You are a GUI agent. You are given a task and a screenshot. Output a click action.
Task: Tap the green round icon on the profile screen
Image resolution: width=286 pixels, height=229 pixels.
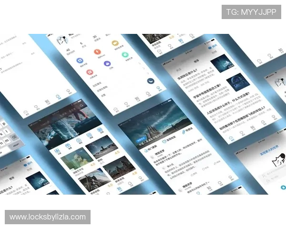click(x=125, y=54)
